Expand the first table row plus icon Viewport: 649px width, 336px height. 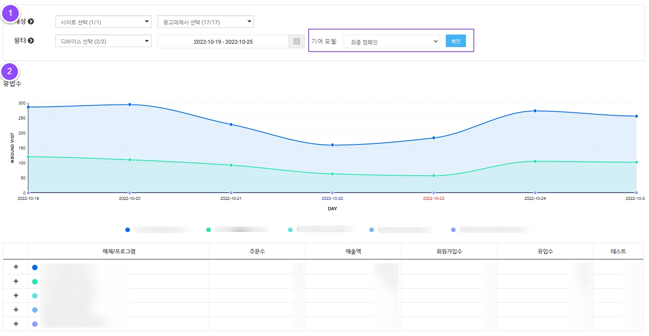[16, 267]
